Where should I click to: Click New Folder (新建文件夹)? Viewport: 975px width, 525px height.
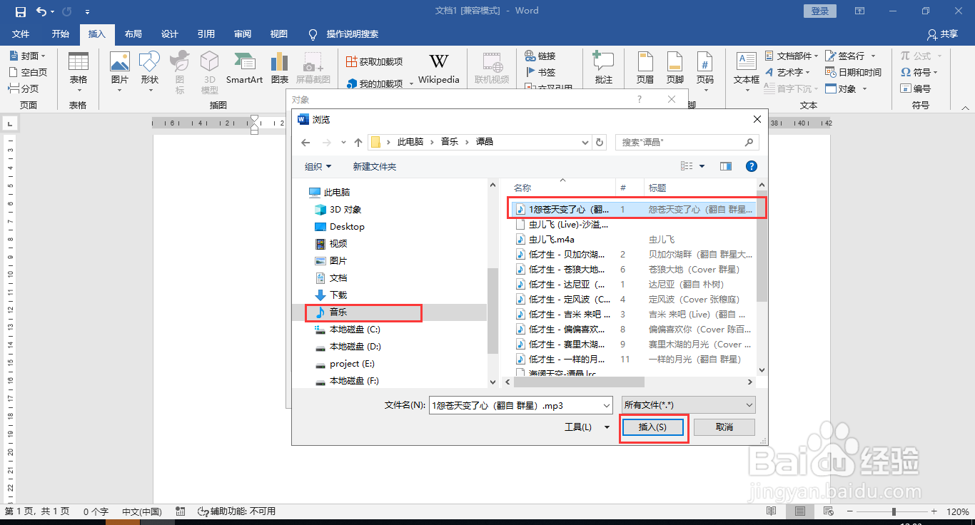375,166
